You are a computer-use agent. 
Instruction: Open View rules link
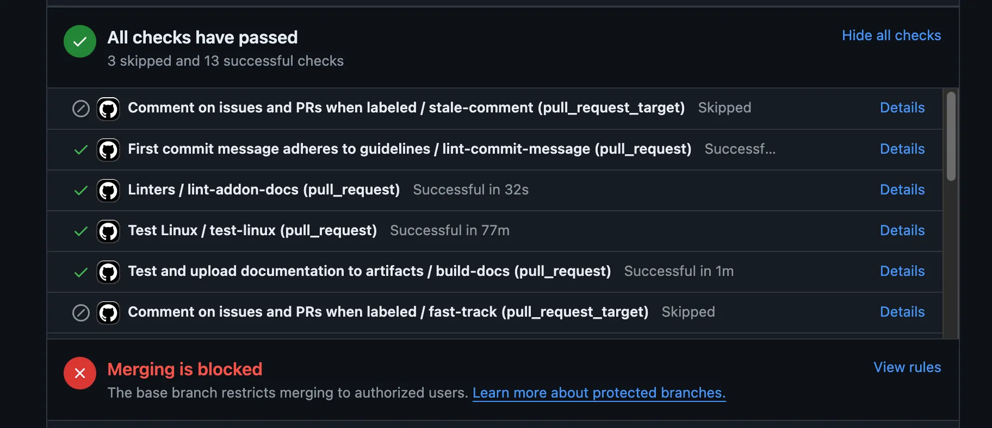click(907, 367)
